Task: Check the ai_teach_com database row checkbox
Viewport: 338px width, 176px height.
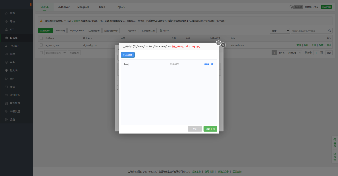Action: (x=41, y=45)
